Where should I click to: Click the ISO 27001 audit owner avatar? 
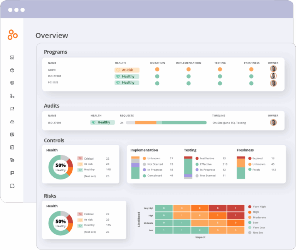[x=273, y=122]
